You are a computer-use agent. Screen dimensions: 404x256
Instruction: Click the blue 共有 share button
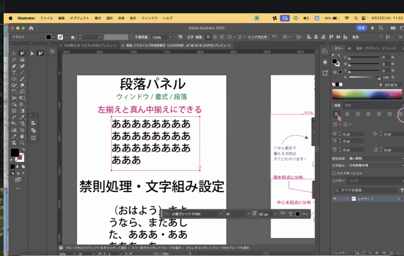(361, 28)
